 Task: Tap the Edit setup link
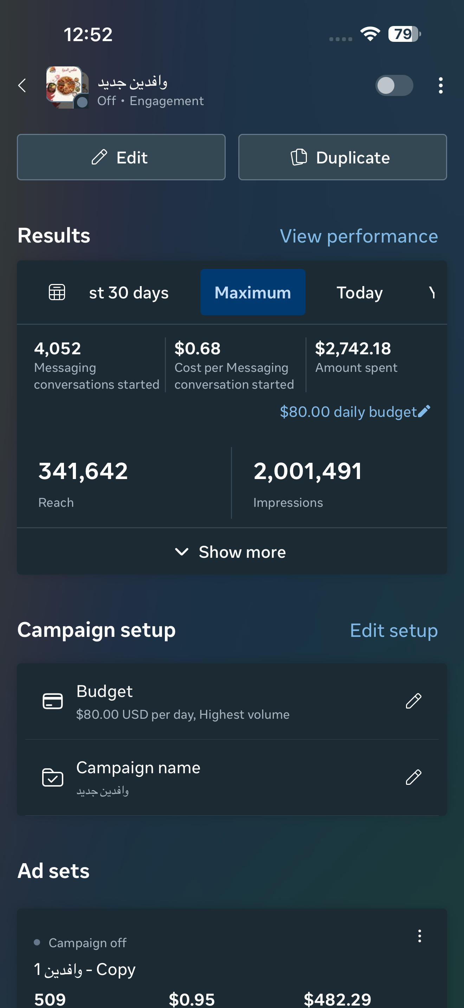click(x=394, y=631)
